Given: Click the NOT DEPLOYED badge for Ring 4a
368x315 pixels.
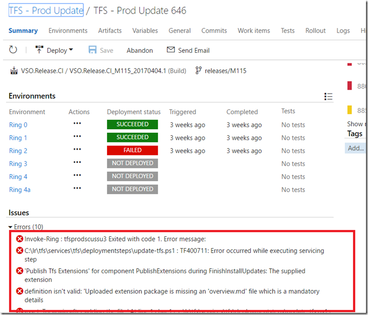Looking at the screenshot, I should click(x=132, y=189).
